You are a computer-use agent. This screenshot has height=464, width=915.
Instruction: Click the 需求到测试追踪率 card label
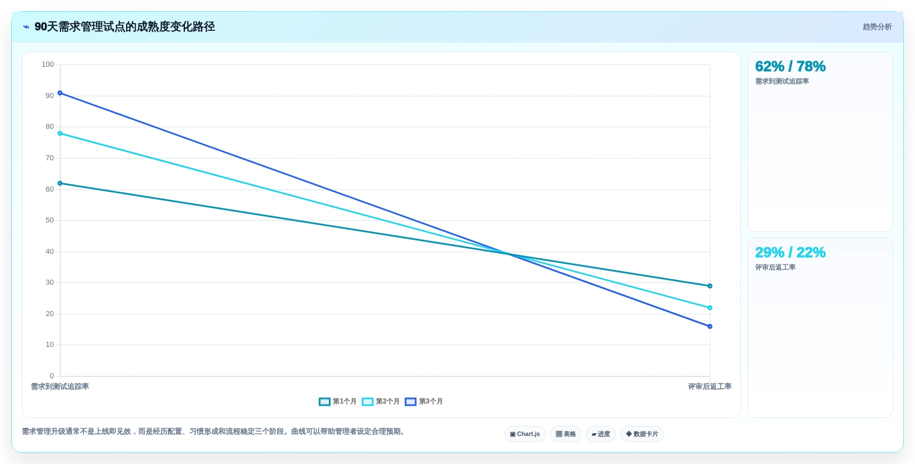point(782,82)
